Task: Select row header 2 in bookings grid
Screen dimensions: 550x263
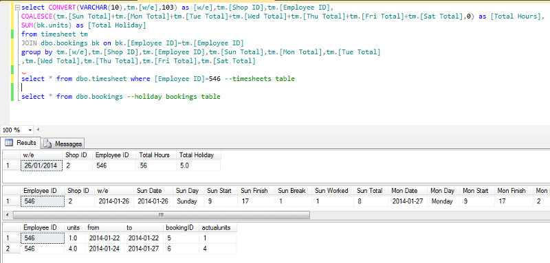Action: point(12,249)
